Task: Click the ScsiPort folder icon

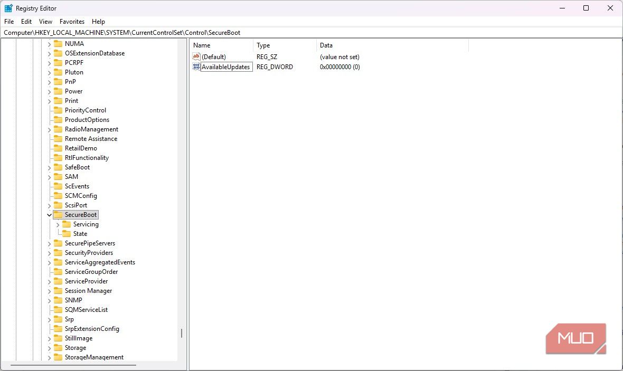Action: coord(58,205)
